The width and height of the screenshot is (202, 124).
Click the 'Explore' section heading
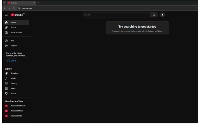[x=8, y=69]
